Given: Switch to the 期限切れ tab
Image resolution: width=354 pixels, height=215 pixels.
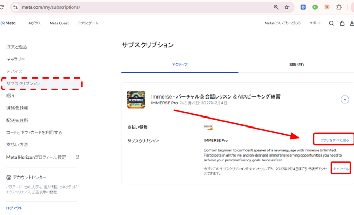Looking at the screenshot, I should 296,65.
